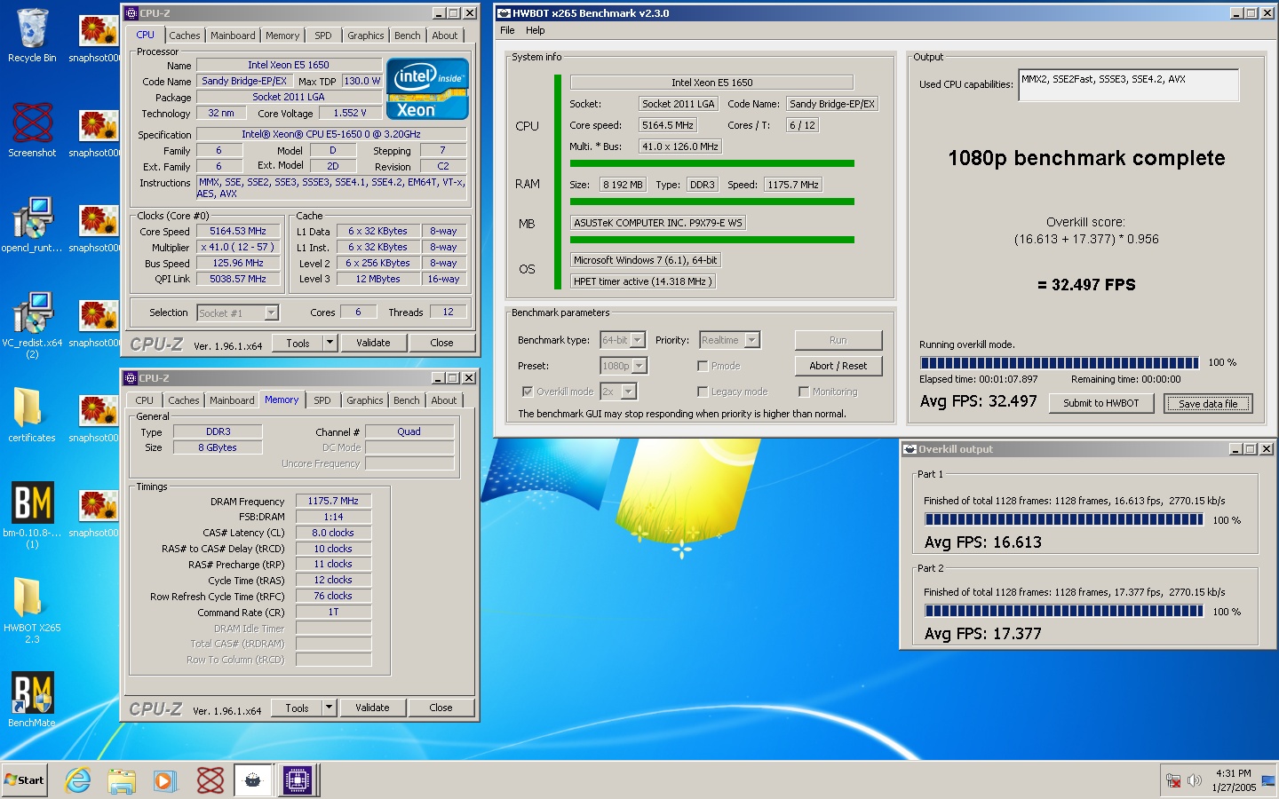Open the Screenshot desktop shortcut

(x=32, y=130)
